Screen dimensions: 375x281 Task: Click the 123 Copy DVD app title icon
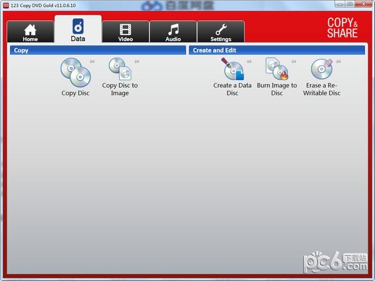point(6,5)
